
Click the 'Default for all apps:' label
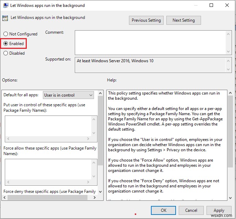coord(21,95)
